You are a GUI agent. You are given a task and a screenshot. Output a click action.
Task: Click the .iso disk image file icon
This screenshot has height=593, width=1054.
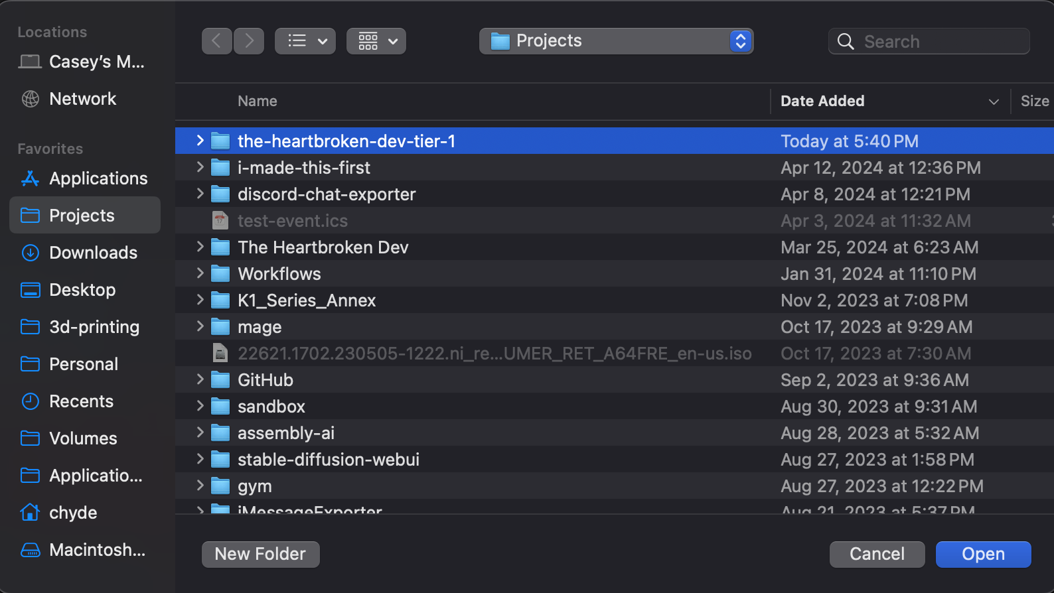click(220, 353)
